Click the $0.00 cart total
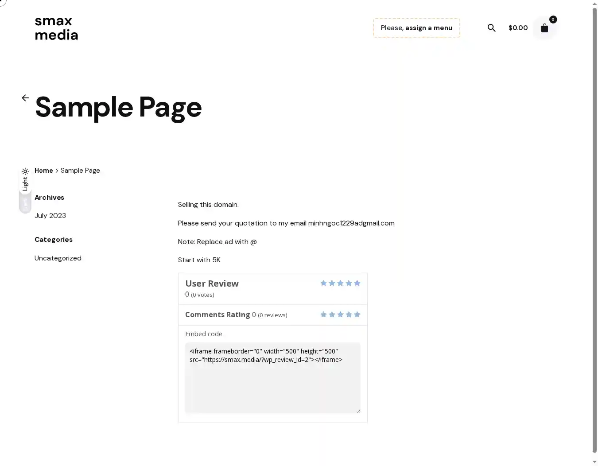 coord(518,28)
